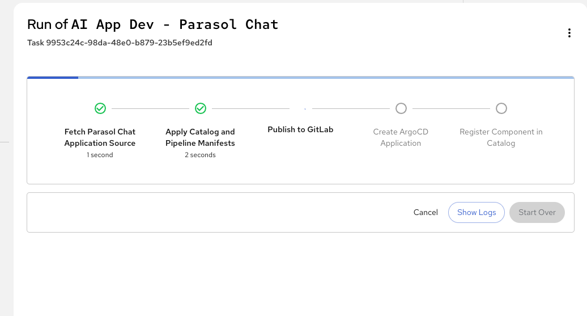Click the disabled Start Over button
Screen dimensions: 587x316
point(537,212)
